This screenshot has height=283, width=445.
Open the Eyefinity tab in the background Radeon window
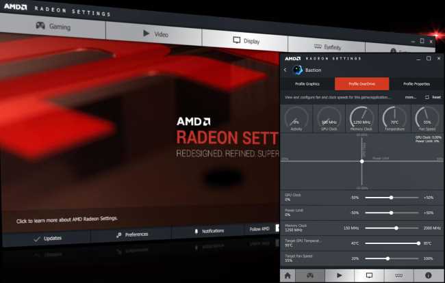326,46
